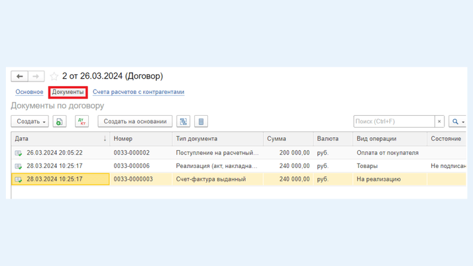Image resolution: width=473 pixels, height=266 pixels.
Task: Click the forward navigation arrow
Action: tap(36, 76)
